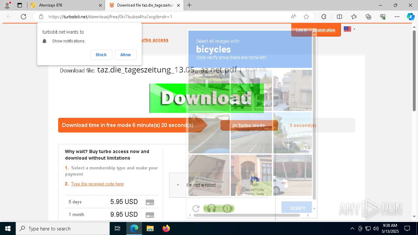Click the volume icon in system tray

point(376,228)
